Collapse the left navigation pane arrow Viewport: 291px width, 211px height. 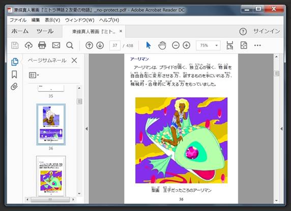pos(86,129)
